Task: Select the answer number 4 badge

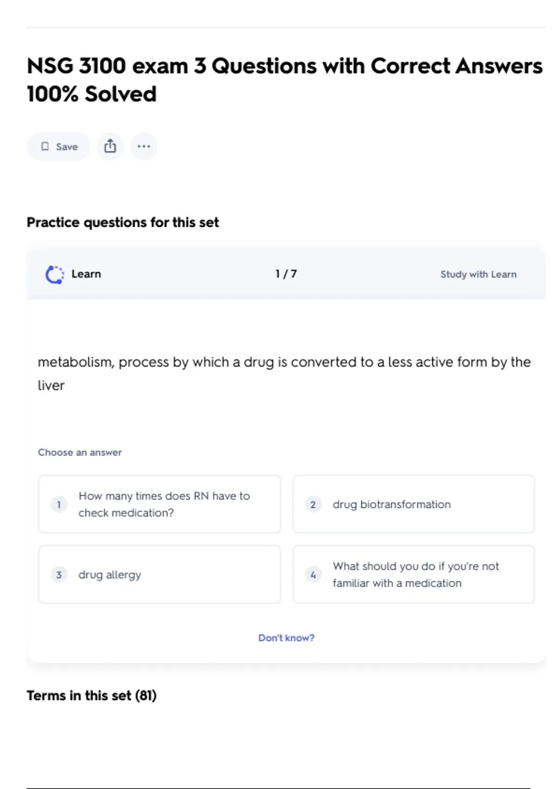Action: click(313, 575)
